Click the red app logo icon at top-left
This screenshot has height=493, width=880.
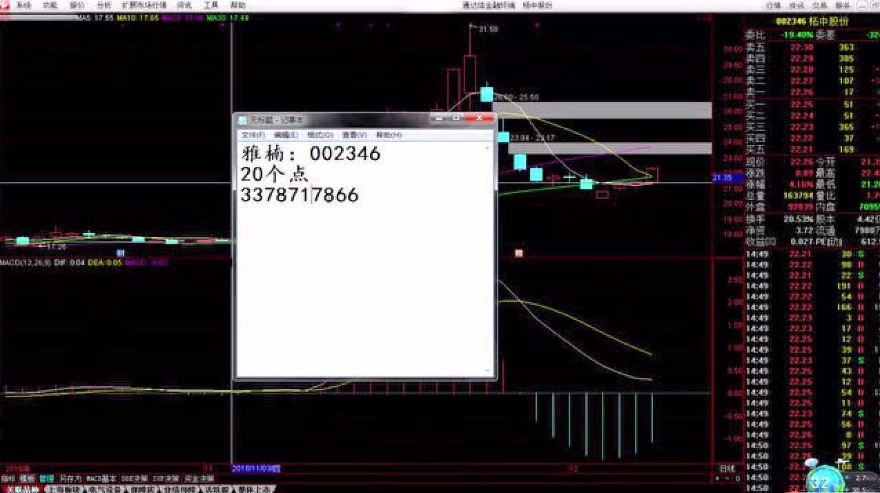(5, 5)
